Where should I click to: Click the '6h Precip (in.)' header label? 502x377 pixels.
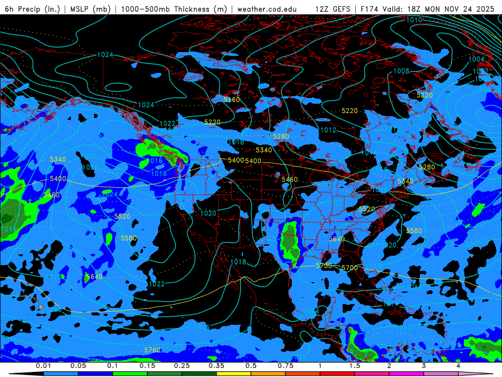coord(33,9)
